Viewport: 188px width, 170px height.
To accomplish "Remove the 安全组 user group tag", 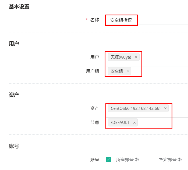I will pos(128,71).
